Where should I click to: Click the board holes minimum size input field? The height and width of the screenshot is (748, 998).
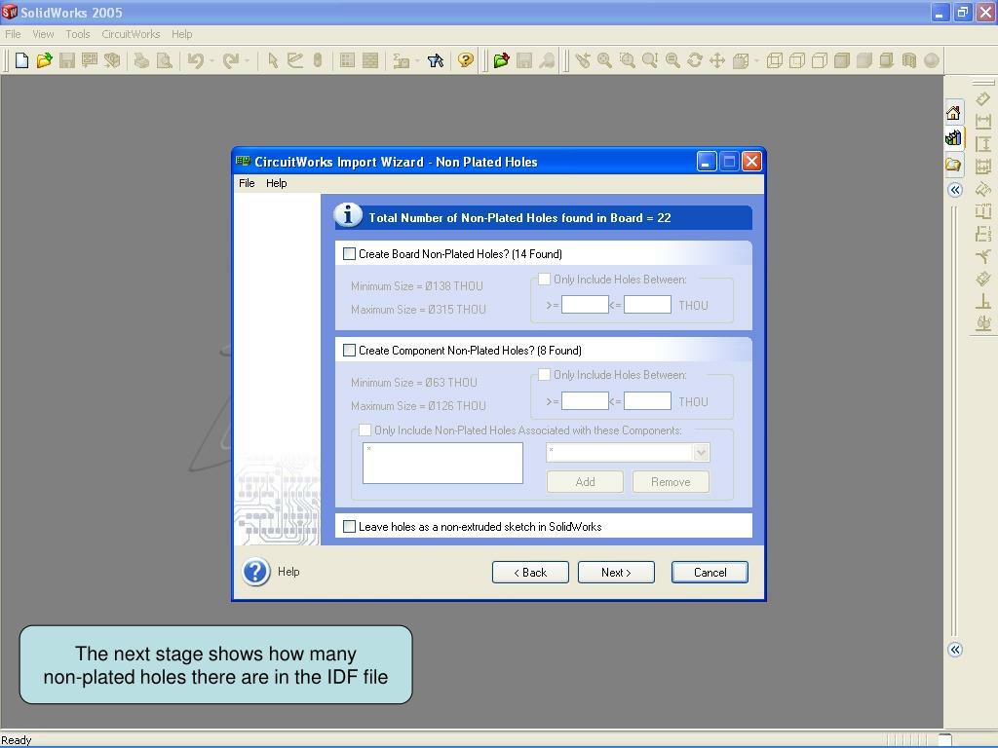click(x=585, y=305)
